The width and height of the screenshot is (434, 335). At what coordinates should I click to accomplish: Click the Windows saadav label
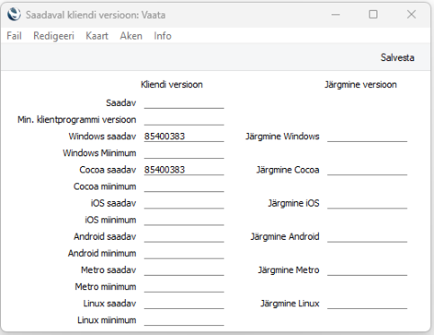tap(102, 137)
